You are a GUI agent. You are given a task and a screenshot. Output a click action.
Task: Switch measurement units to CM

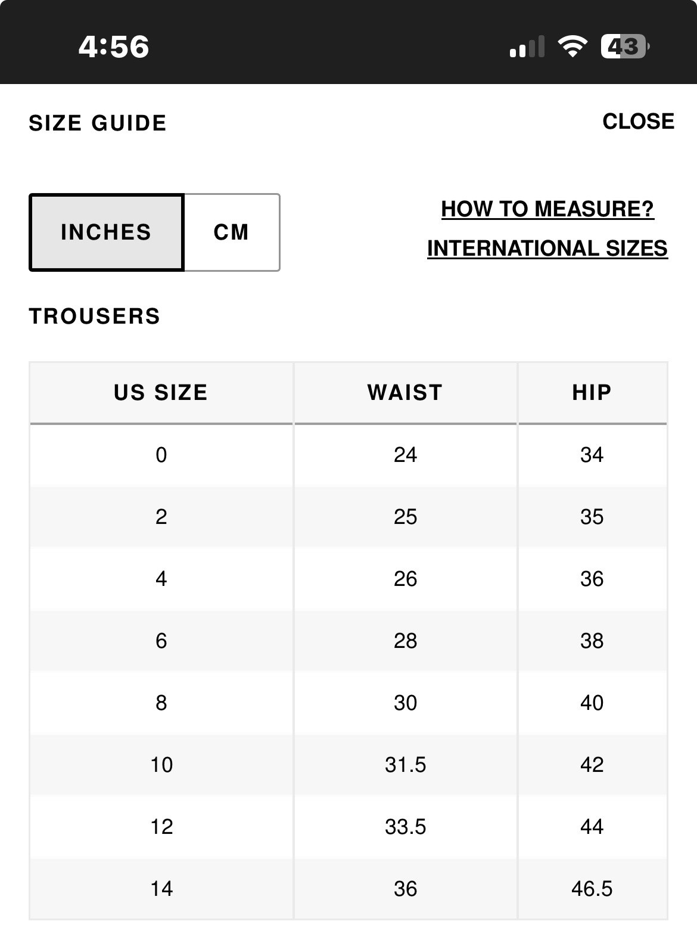[x=231, y=232]
